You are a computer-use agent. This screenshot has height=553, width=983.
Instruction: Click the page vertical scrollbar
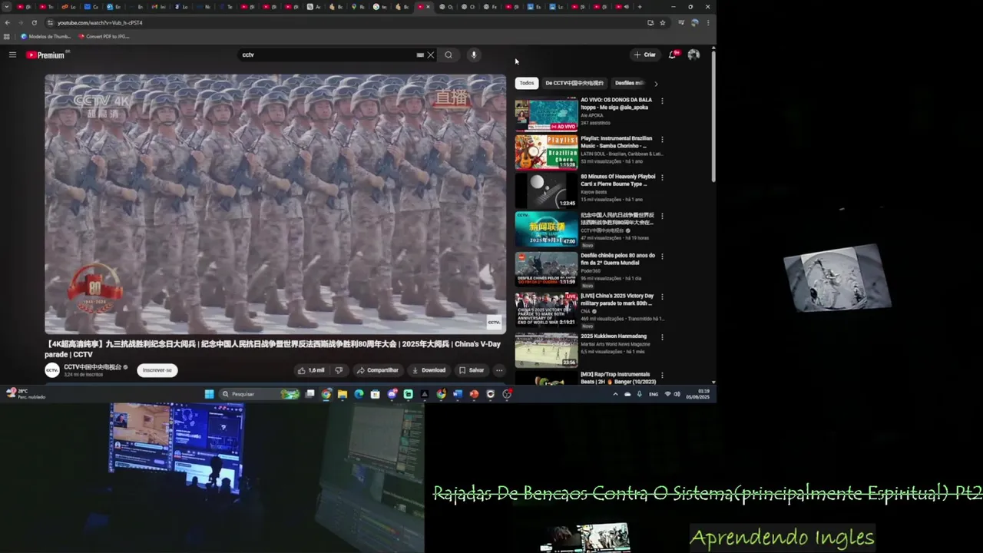pyautogui.click(x=713, y=115)
